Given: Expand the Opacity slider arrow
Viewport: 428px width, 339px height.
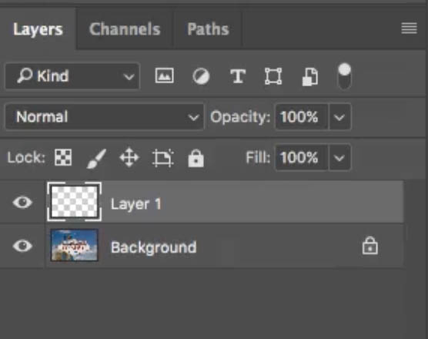Looking at the screenshot, I should (339, 117).
